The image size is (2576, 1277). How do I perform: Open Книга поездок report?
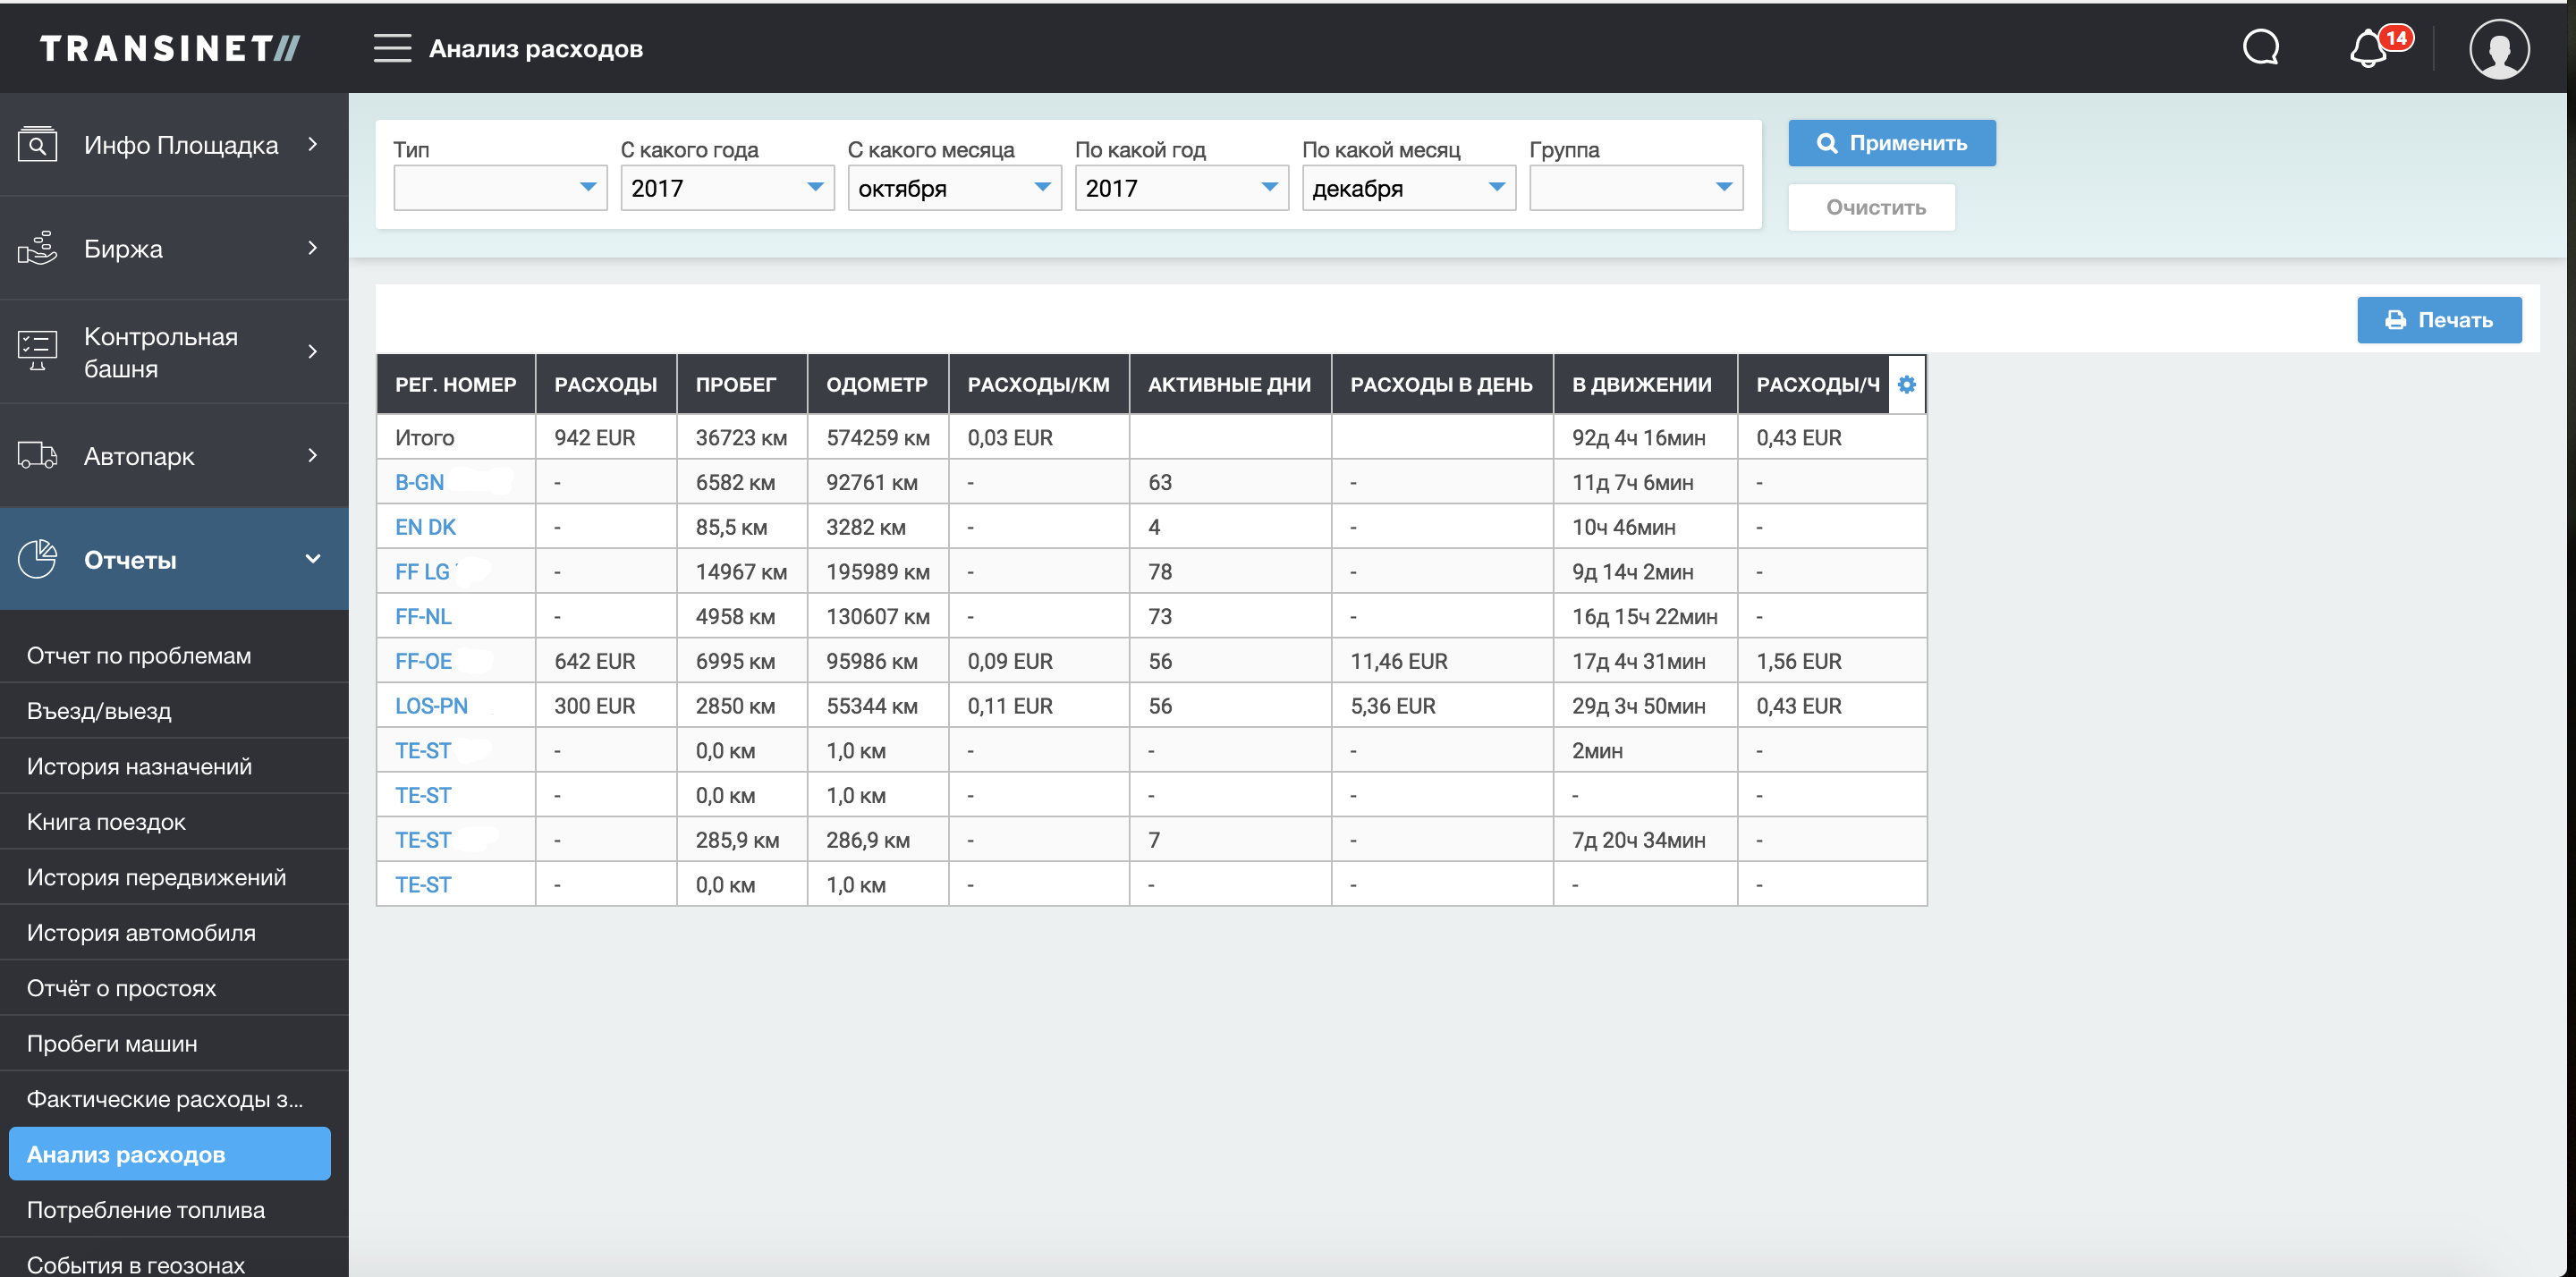[x=106, y=822]
